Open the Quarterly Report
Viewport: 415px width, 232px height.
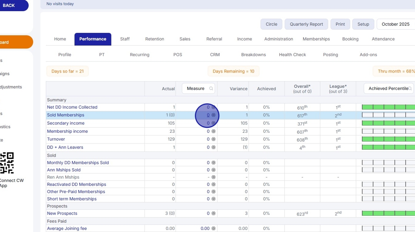tap(306, 24)
